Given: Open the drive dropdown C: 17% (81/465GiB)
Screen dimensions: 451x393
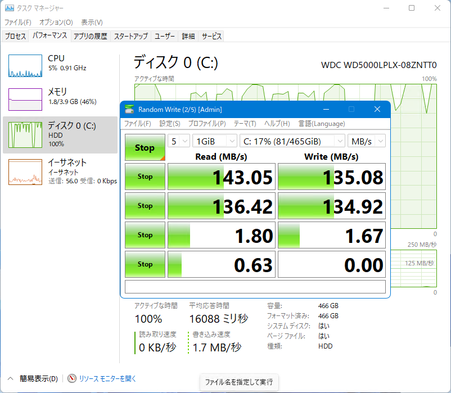Looking at the screenshot, I should tap(292, 141).
